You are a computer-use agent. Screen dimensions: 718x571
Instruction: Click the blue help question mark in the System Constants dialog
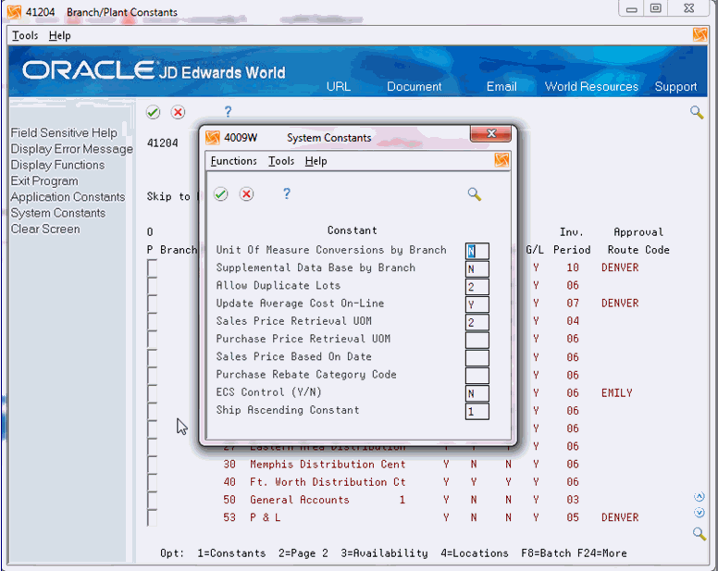click(287, 193)
